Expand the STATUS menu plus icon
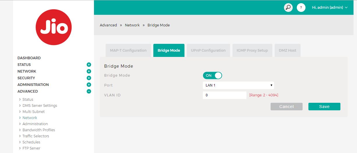 89,65
